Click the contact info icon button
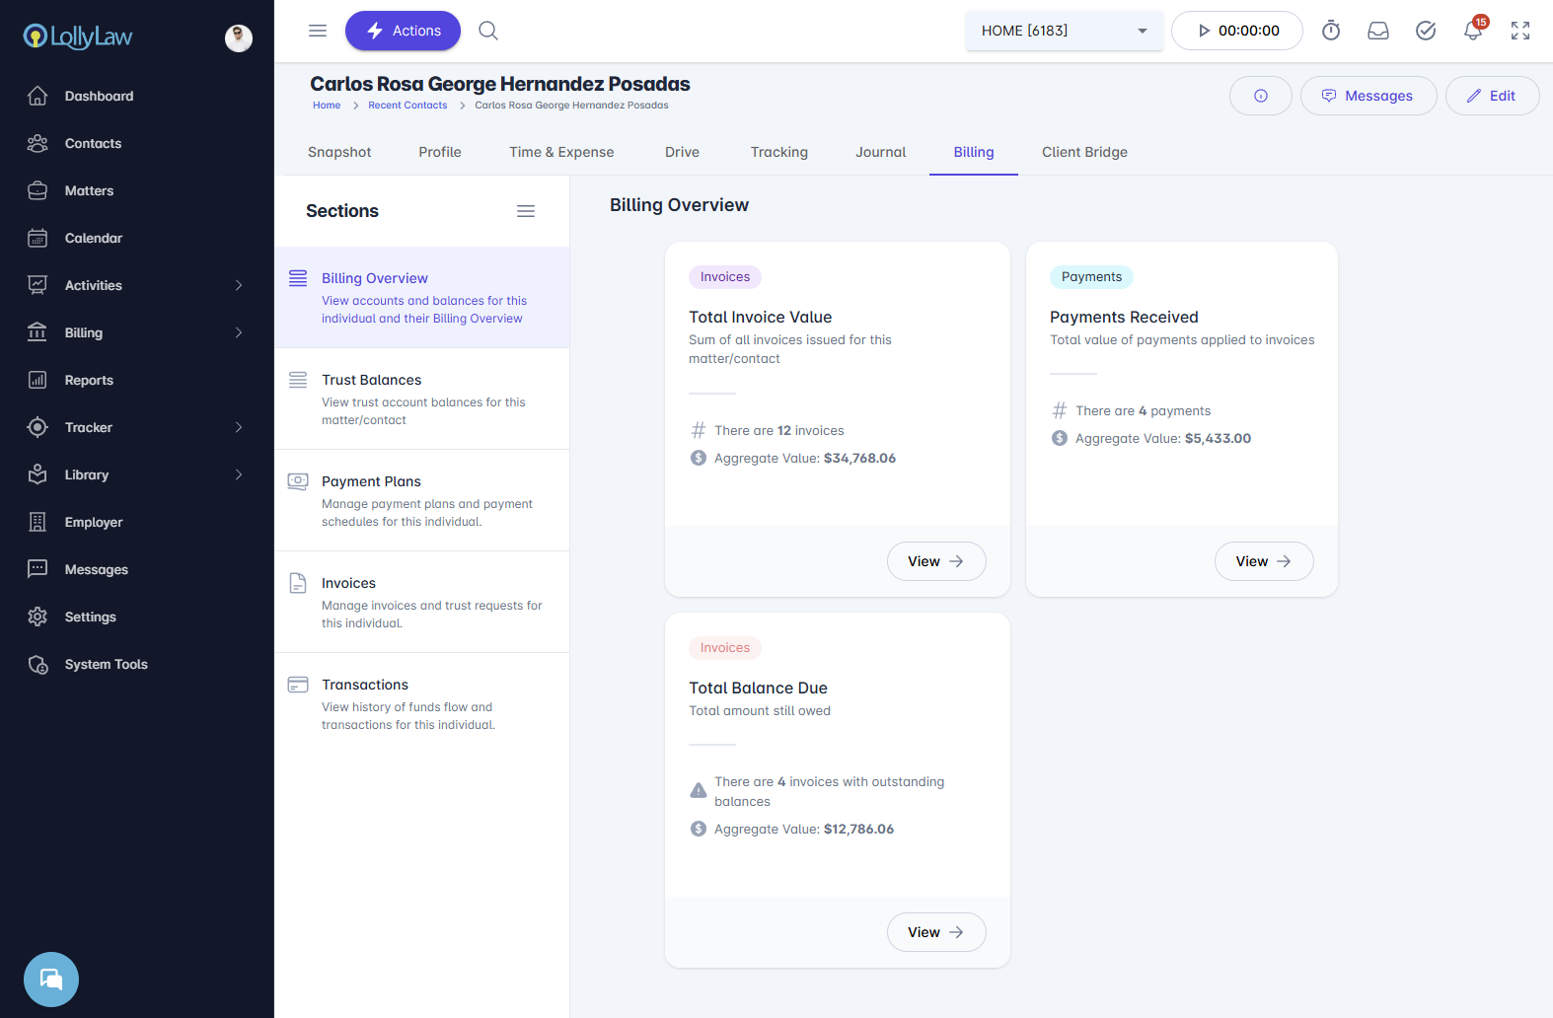 1261,96
